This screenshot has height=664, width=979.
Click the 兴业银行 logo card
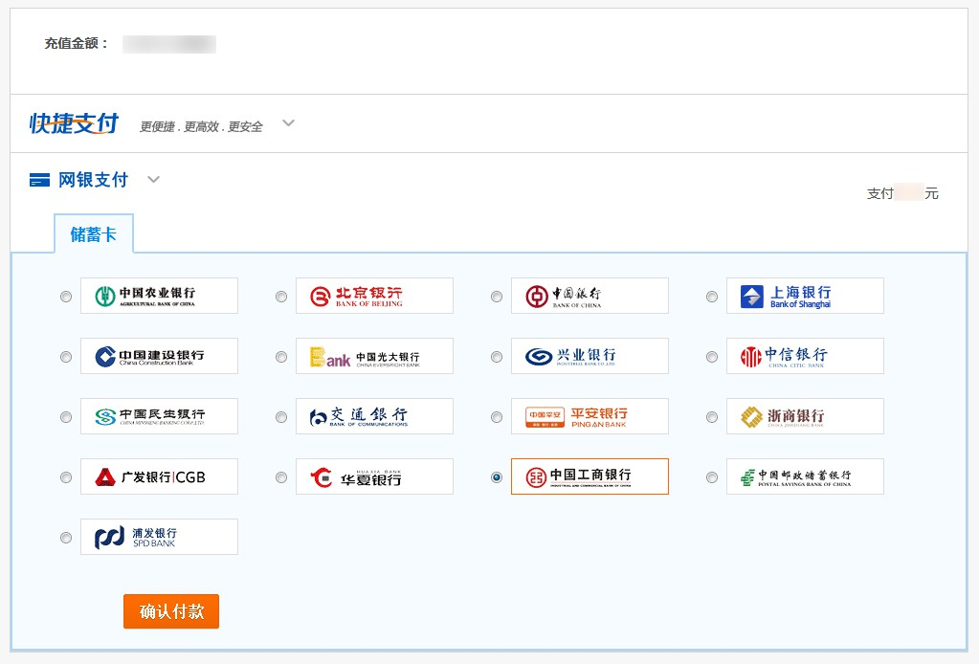tap(590, 356)
